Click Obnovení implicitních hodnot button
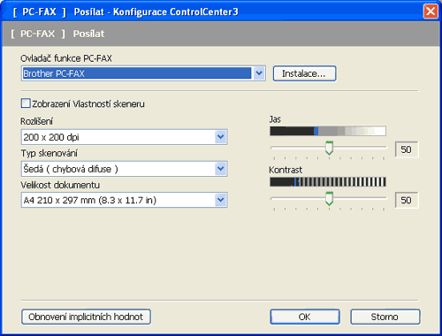The height and width of the screenshot is (336, 442). click(86, 317)
